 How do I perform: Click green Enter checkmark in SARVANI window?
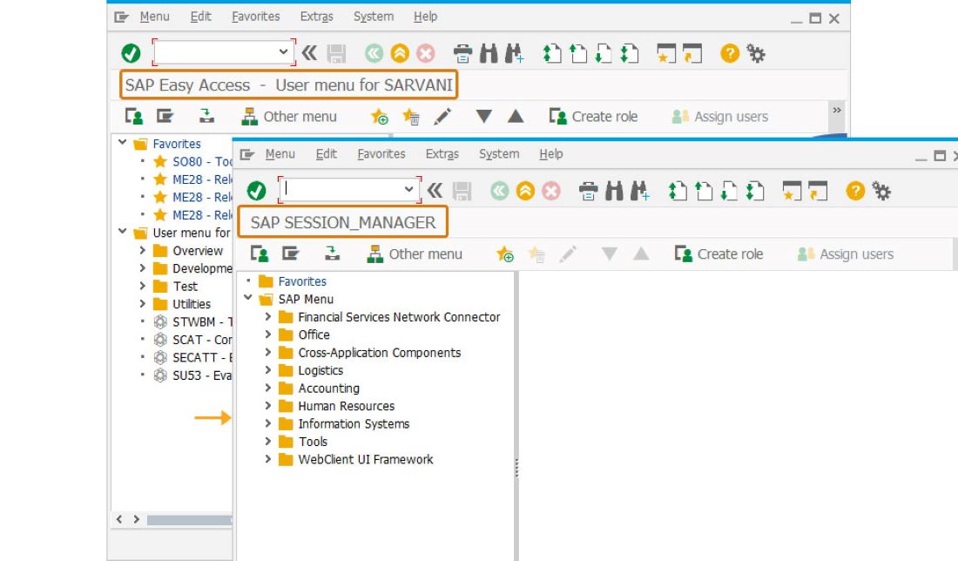click(131, 54)
